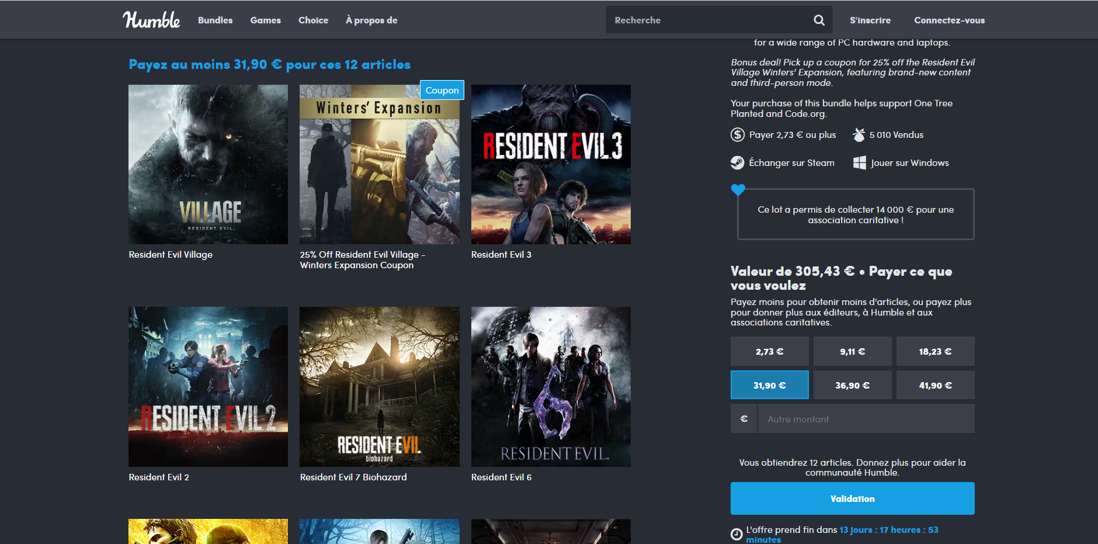Open the Games menu
The height and width of the screenshot is (544, 1098).
[x=265, y=19]
